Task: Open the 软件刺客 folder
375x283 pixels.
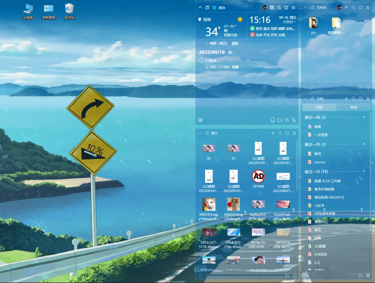Action: click(336, 26)
